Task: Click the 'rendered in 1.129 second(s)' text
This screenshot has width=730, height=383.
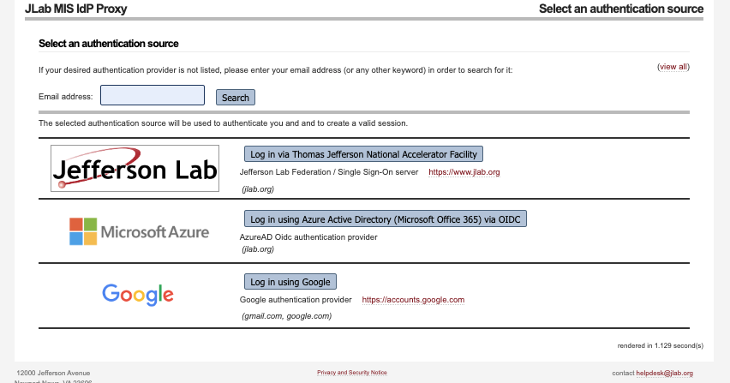Action: (x=660, y=345)
